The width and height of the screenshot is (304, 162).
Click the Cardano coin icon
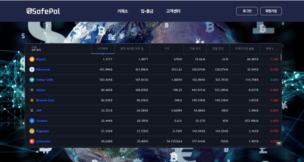pyautogui.click(x=32, y=121)
